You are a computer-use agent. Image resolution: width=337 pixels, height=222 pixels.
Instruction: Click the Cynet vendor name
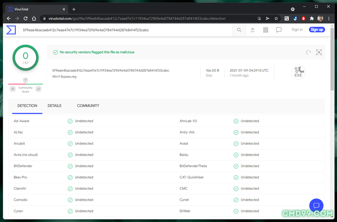(184, 200)
